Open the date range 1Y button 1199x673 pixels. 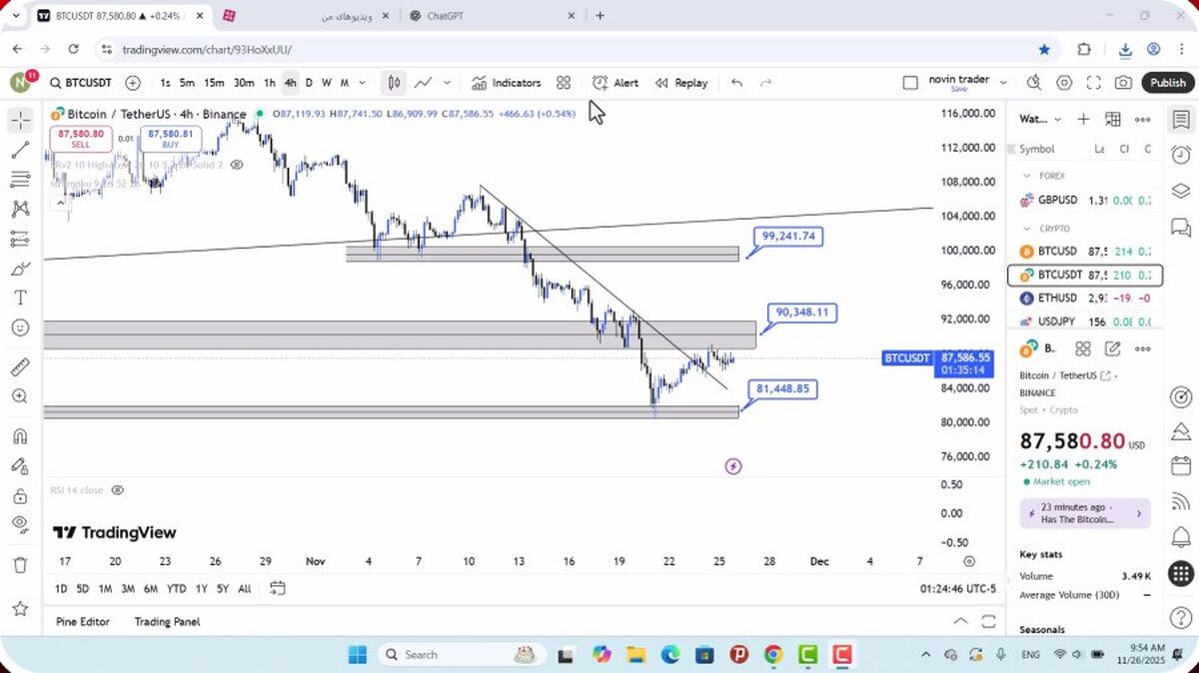202,588
